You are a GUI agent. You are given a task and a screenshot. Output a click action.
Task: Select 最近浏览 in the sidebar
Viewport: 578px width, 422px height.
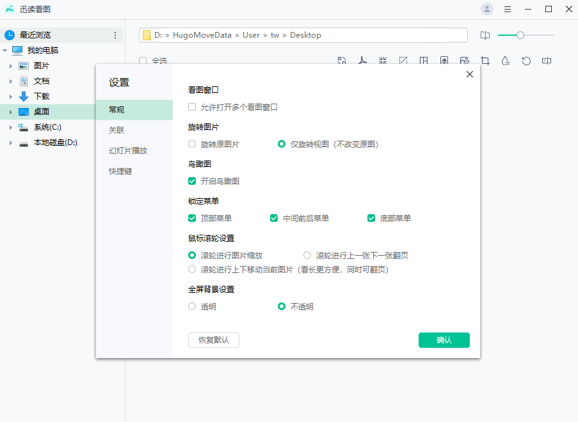coord(61,35)
